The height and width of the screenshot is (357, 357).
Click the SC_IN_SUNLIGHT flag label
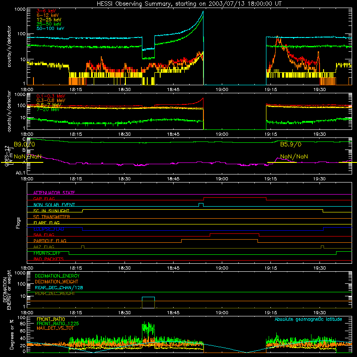click(51, 211)
